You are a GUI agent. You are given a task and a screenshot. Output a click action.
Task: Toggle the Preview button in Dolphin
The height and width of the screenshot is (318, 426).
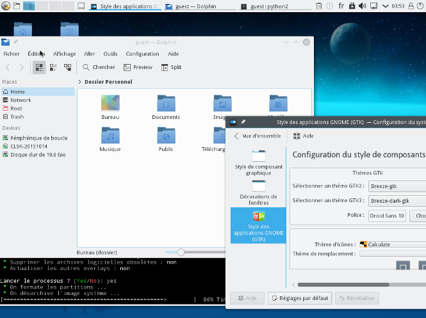(138, 67)
